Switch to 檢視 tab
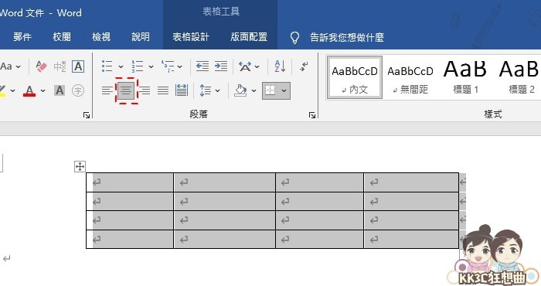The height and width of the screenshot is (286, 541). 101,37
